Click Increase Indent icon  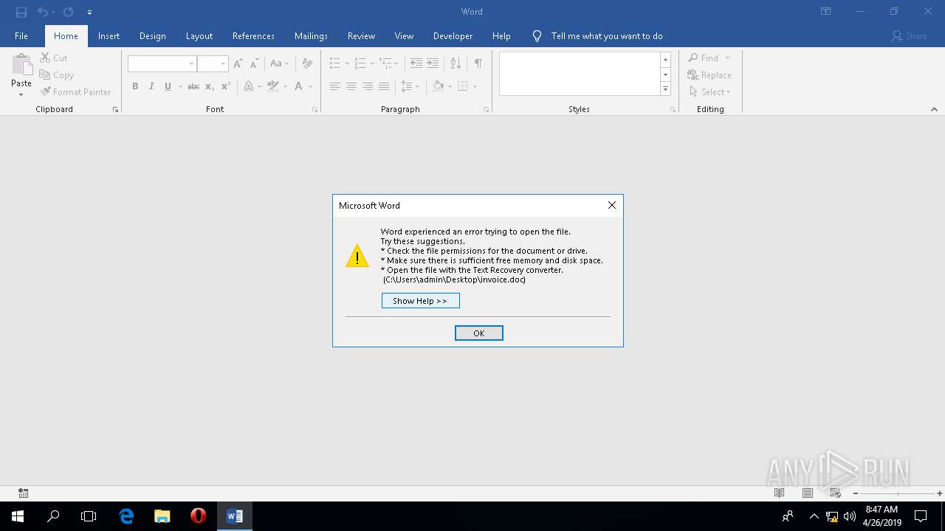click(433, 63)
